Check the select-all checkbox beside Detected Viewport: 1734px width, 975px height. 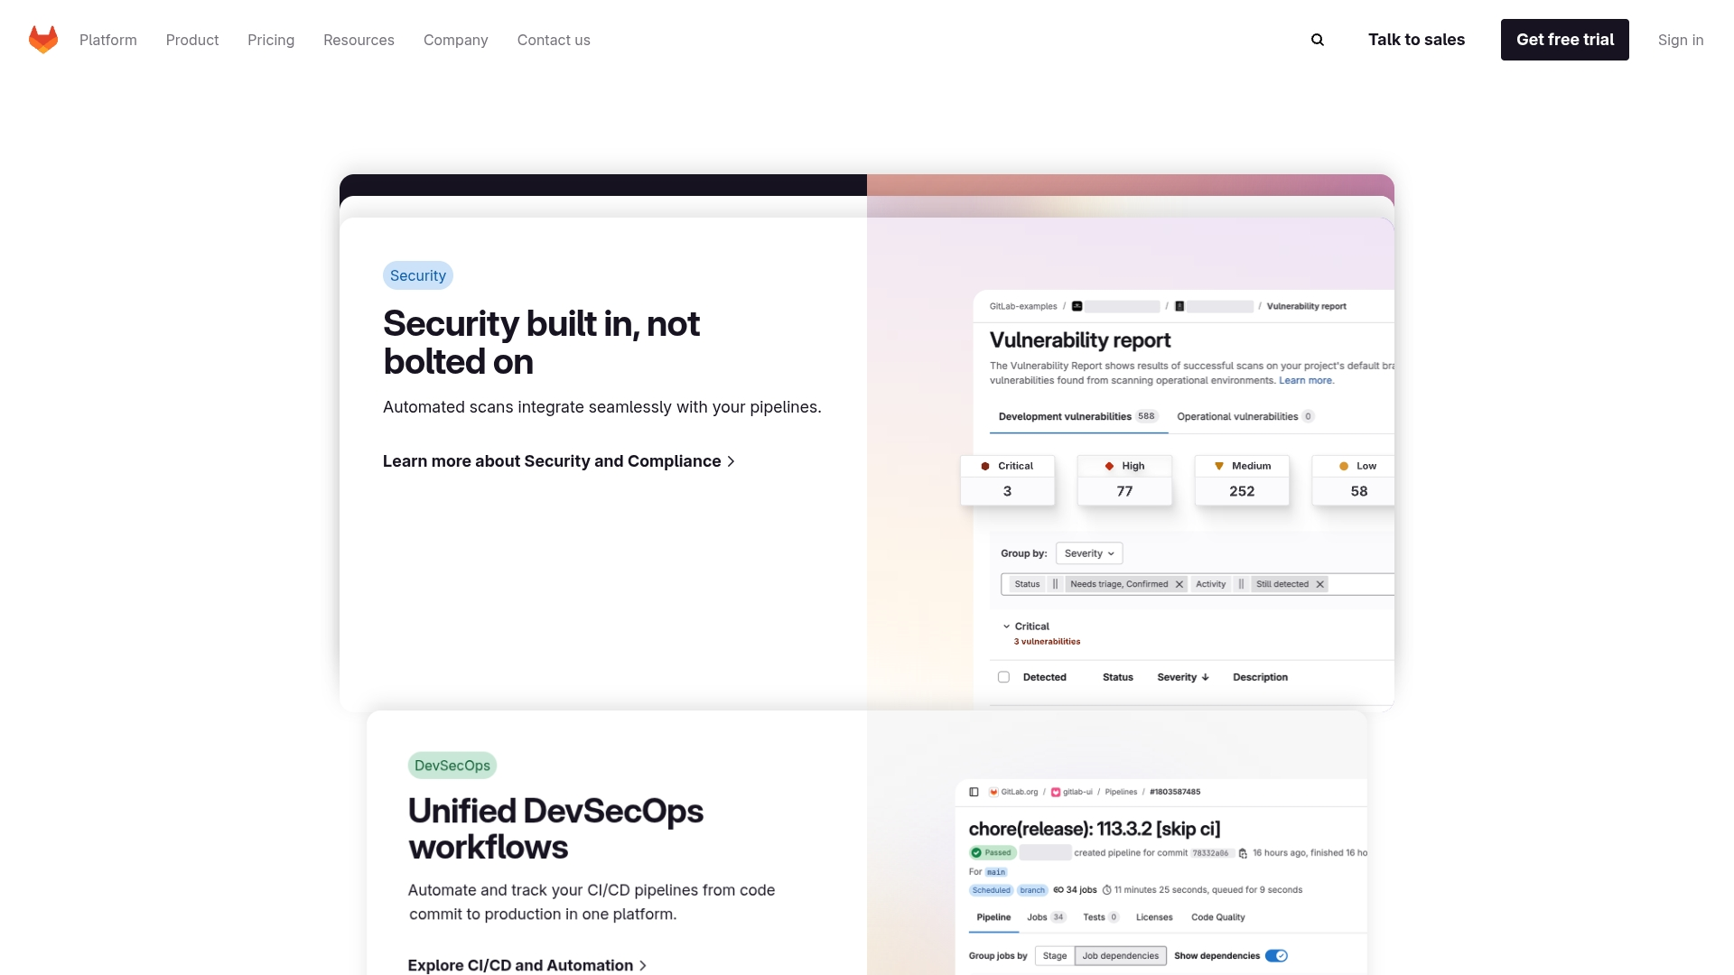(x=1003, y=677)
